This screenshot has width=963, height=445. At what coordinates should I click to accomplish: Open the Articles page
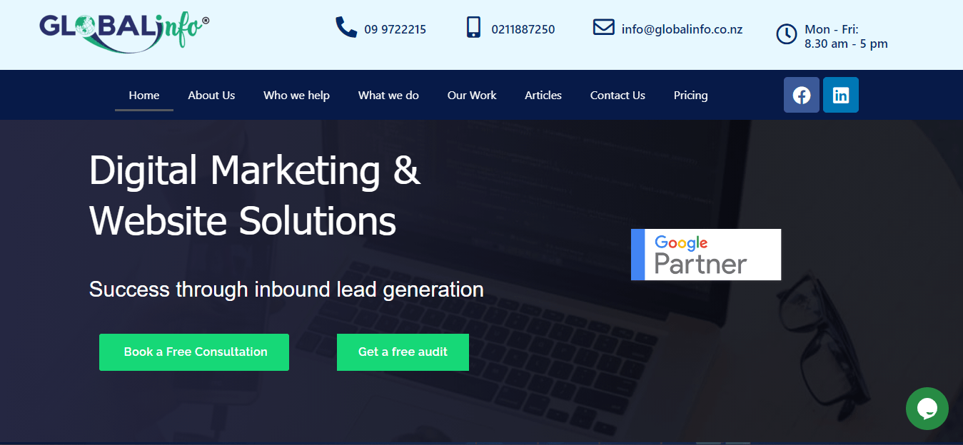pos(543,95)
